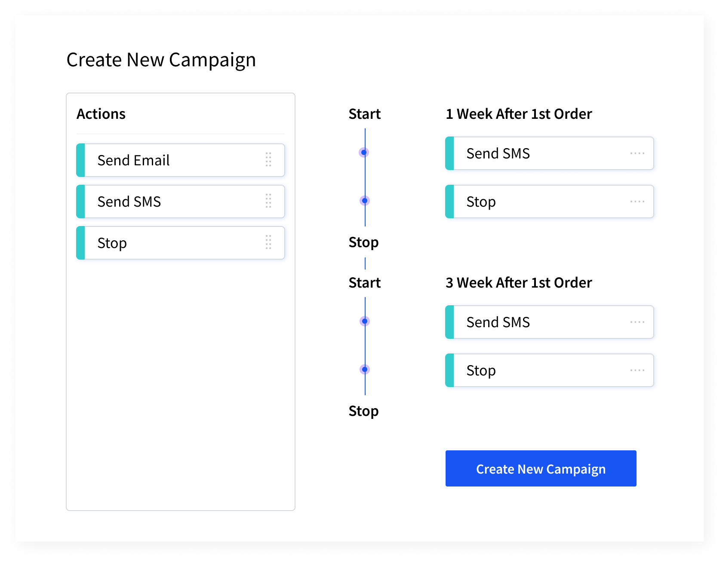726x564 pixels.
Task: Click second timeline dot of 3 Week flow
Action: pos(364,369)
